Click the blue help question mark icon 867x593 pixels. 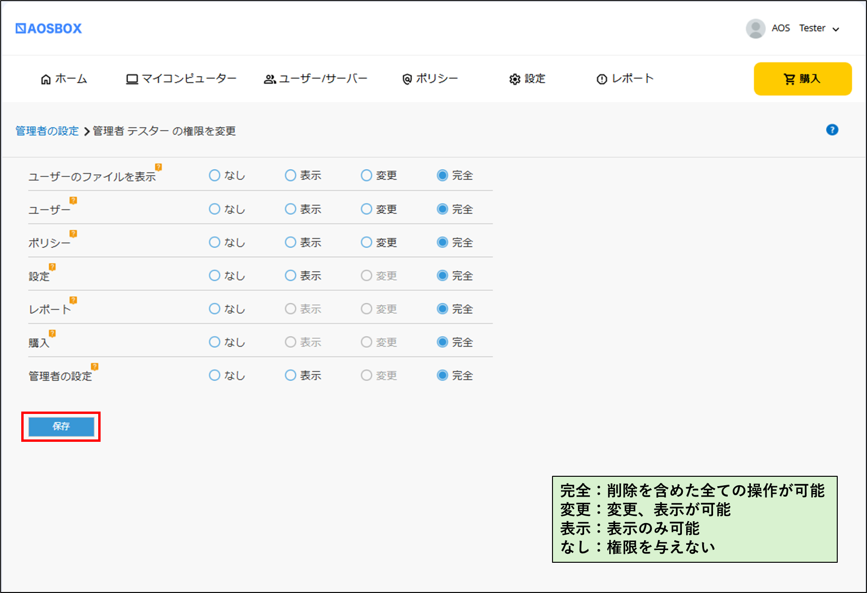(x=832, y=130)
